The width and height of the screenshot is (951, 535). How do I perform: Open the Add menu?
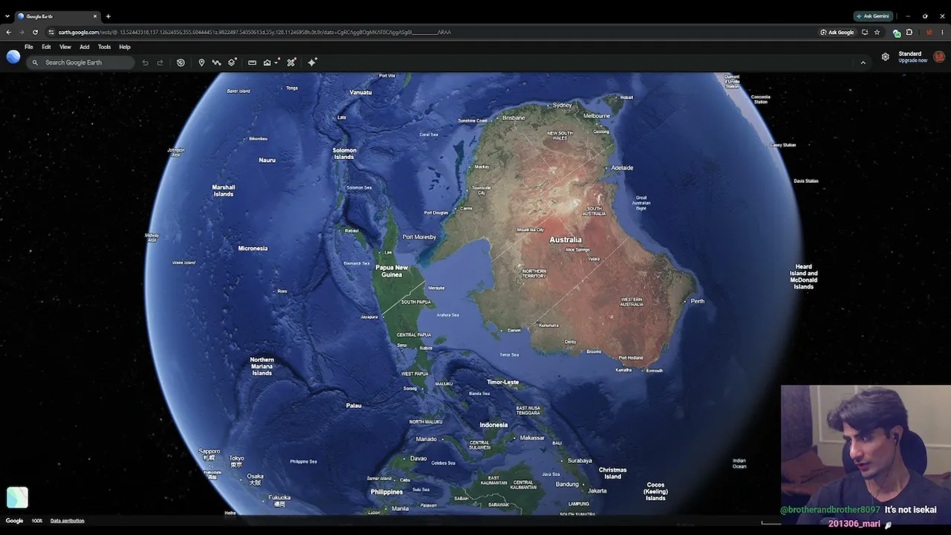85,47
